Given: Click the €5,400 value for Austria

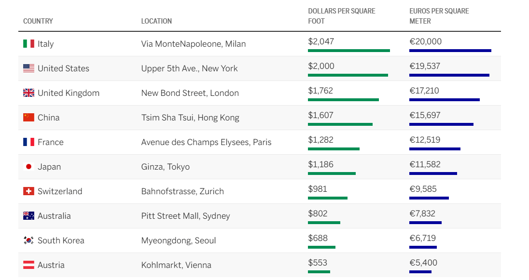Looking at the screenshot, I should 423,263.
